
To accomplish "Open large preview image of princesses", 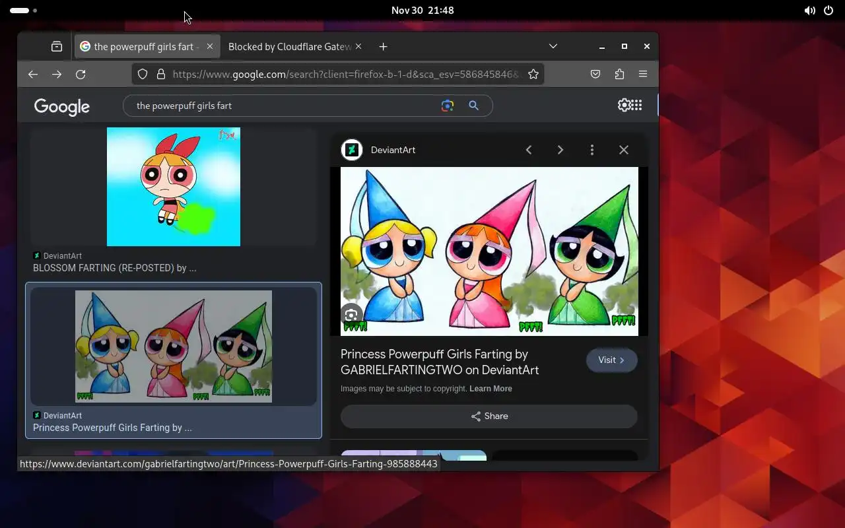I will 489,251.
